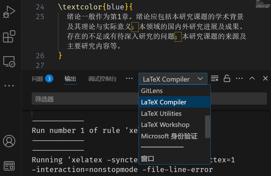Click the 筛选器 filter input field
The image size is (271, 176).
(86, 99)
